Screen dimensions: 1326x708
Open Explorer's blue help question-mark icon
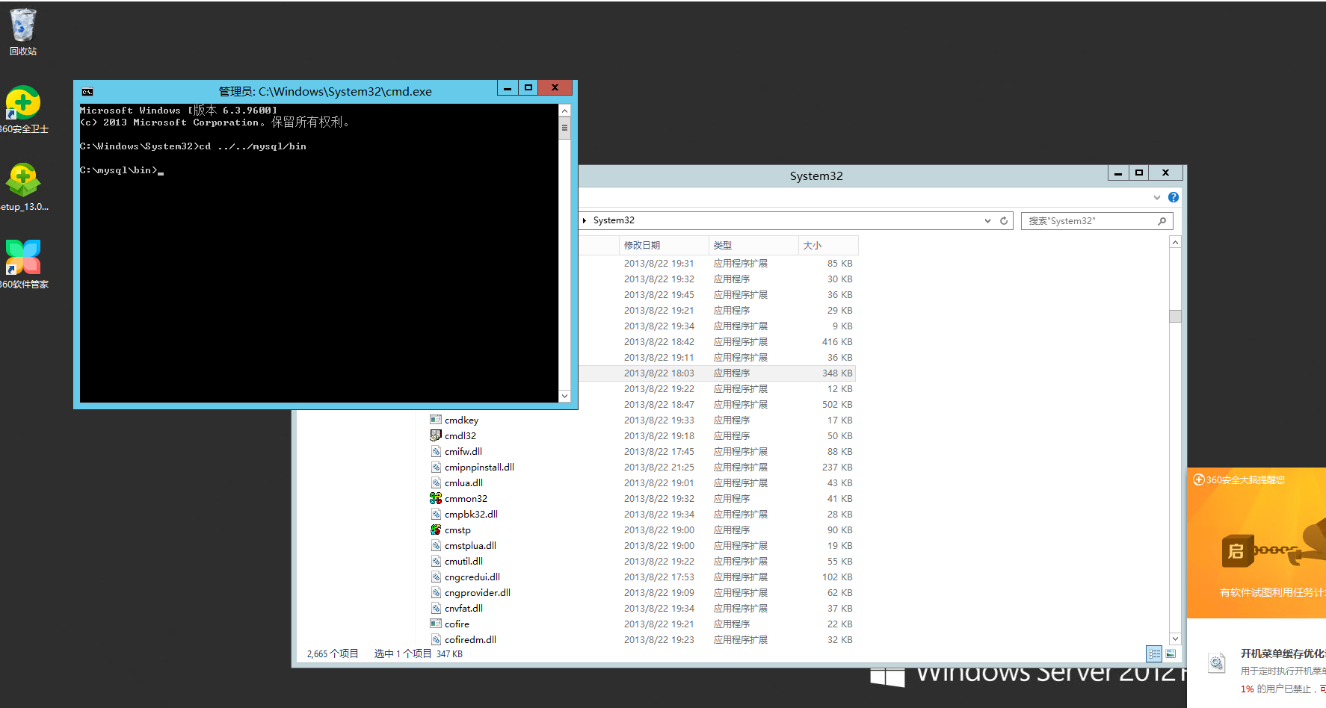tap(1173, 196)
